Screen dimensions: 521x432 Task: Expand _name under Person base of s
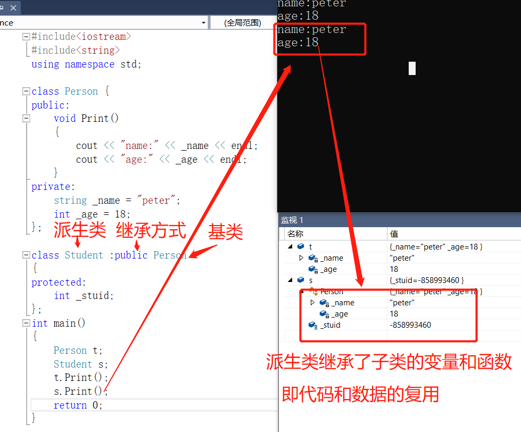pos(312,302)
